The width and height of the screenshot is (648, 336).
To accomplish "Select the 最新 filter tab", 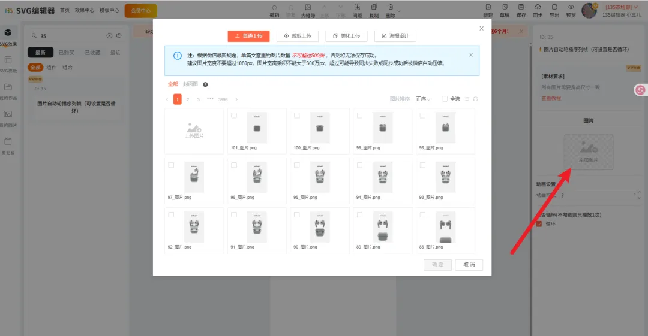I will click(x=41, y=53).
